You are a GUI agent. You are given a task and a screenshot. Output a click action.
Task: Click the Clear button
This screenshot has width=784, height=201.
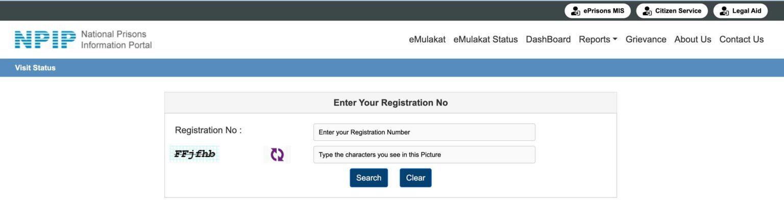point(415,178)
